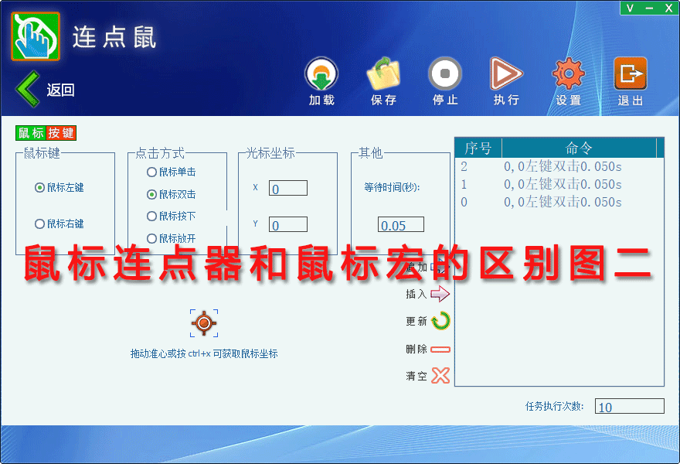
Task: Click the 保存 save icon
Action: point(383,74)
